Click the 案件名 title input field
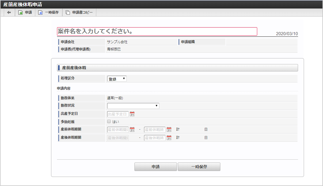The image size is (323, 186). tap(157, 31)
